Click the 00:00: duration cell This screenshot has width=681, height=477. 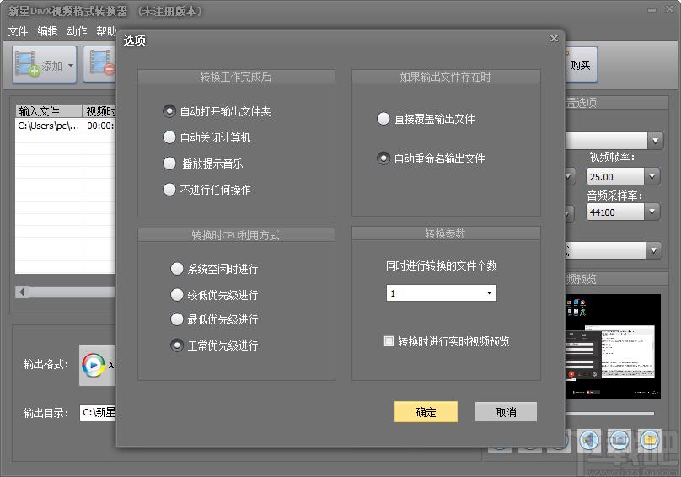[100, 126]
